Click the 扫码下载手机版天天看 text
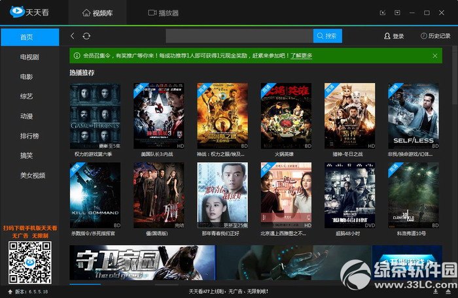Viewport: 458px width, 298px height. [30, 228]
